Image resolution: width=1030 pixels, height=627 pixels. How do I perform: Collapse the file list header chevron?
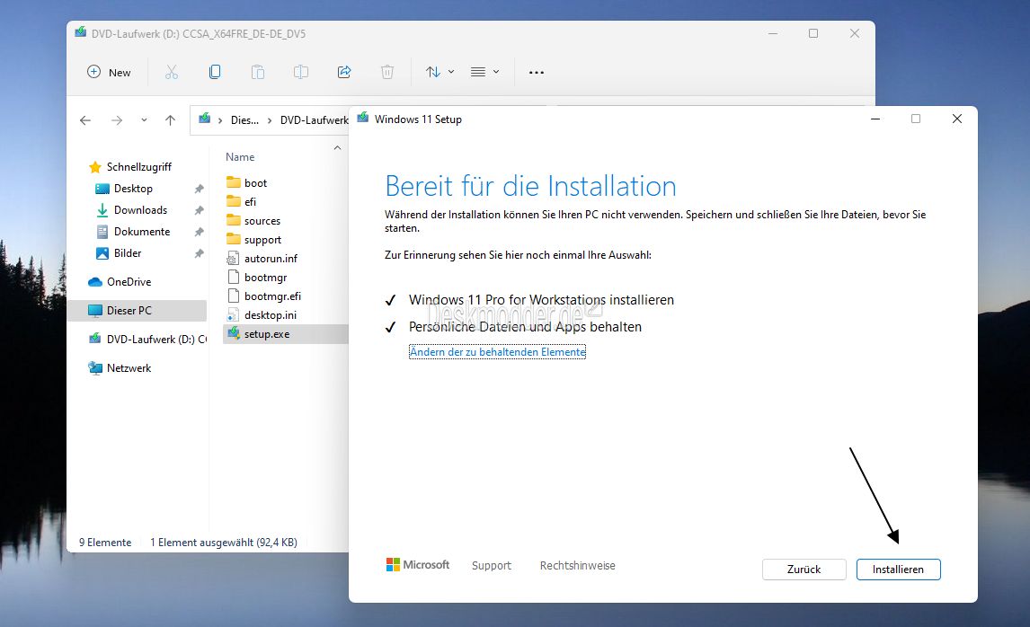click(337, 147)
